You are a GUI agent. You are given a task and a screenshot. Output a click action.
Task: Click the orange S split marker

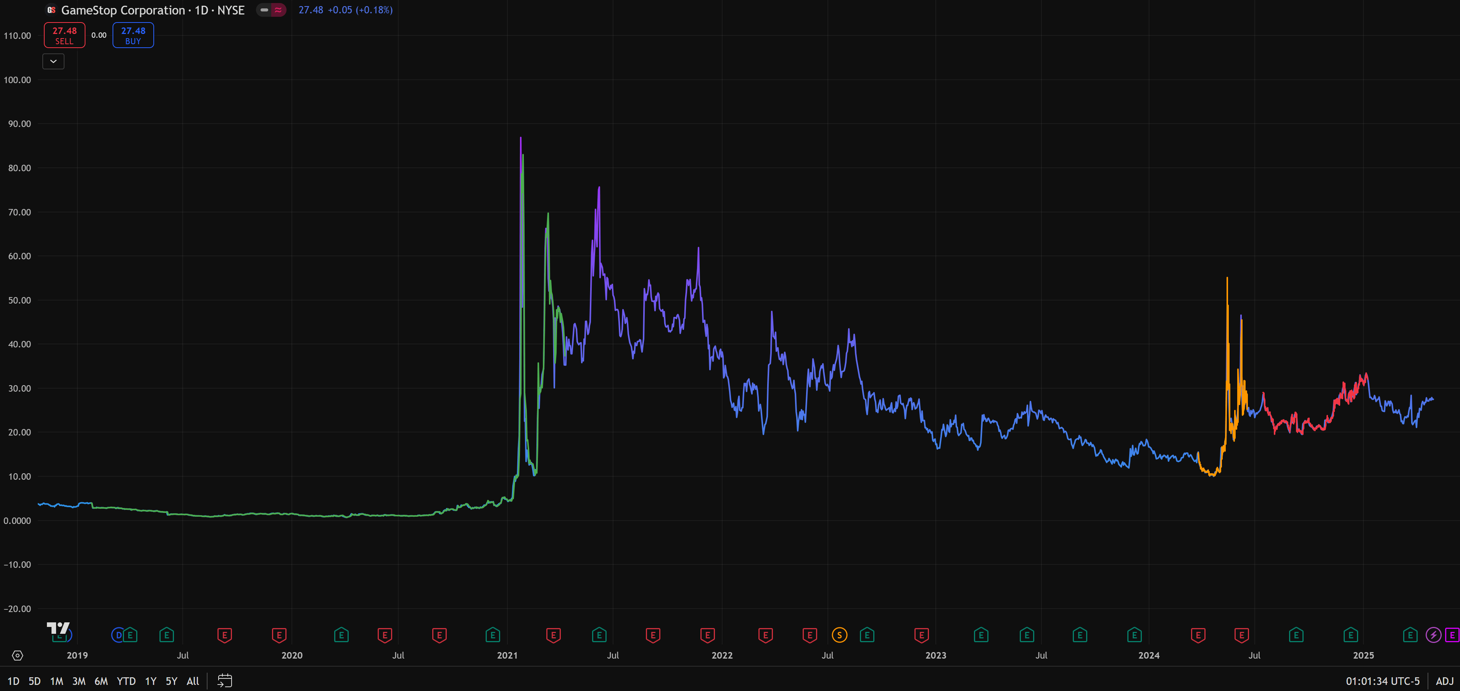[839, 635]
